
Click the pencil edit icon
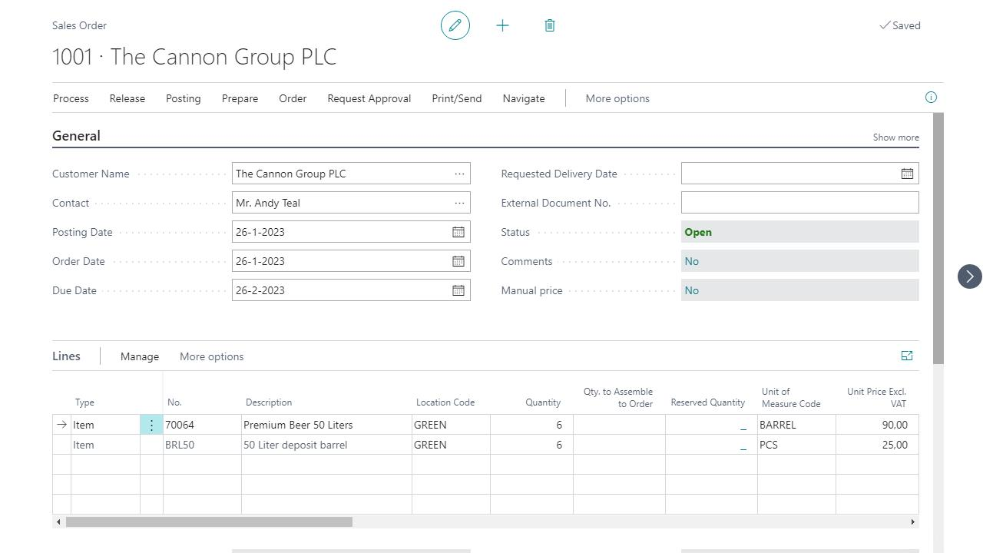455,25
